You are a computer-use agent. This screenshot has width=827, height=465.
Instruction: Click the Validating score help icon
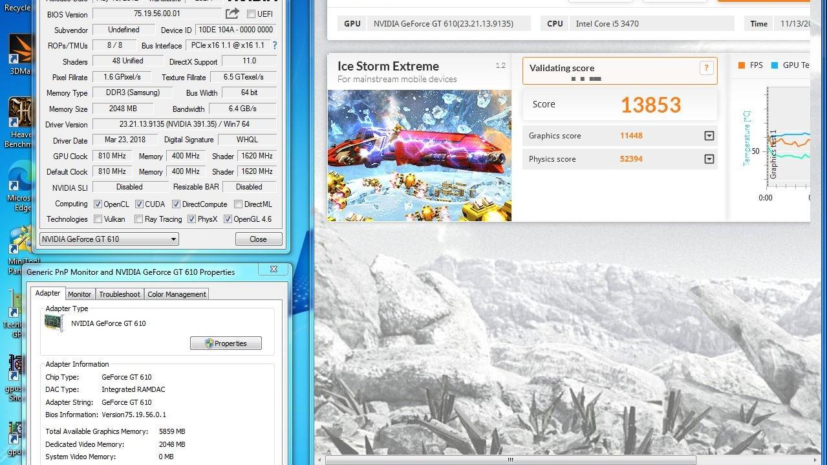coord(706,68)
